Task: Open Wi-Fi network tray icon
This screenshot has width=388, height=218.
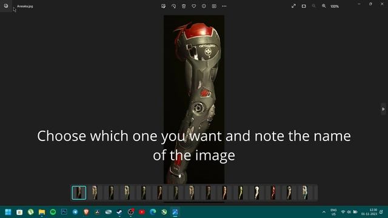Action: click(x=343, y=212)
